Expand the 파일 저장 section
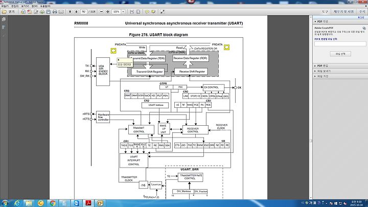This screenshot has height=207, width=368. [x=315, y=76]
